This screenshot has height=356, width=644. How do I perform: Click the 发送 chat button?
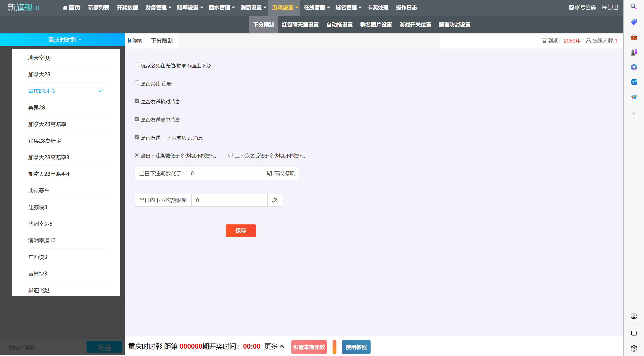(x=104, y=347)
